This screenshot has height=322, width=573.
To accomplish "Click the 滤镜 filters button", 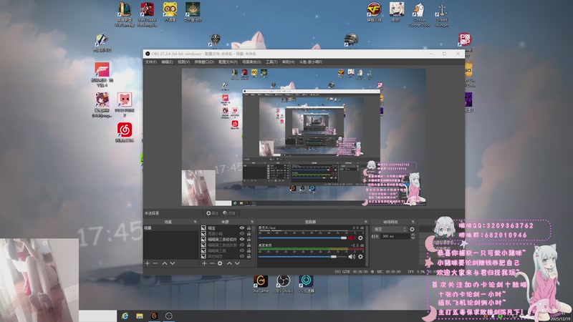I will [x=229, y=213].
